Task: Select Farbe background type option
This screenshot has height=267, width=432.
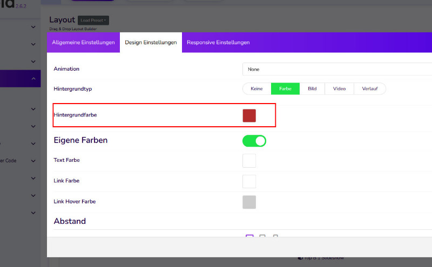Action: [x=285, y=88]
